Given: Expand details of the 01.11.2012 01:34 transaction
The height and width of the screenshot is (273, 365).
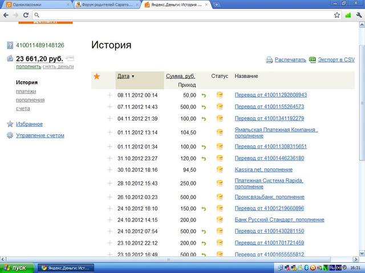Looking at the screenshot, I should point(109,147).
